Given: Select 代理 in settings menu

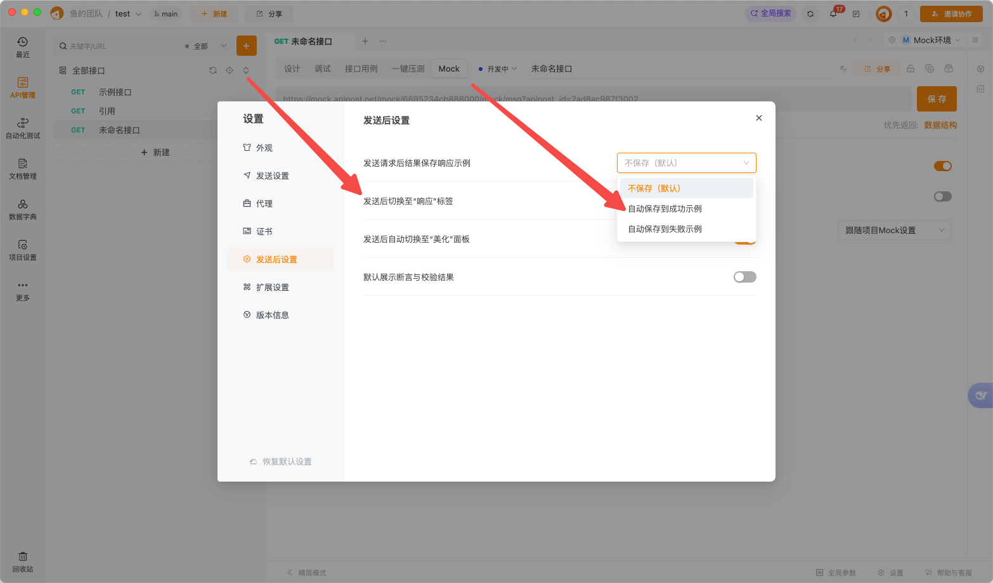Looking at the screenshot, I should pyautogui.click(x=280, y=203).
